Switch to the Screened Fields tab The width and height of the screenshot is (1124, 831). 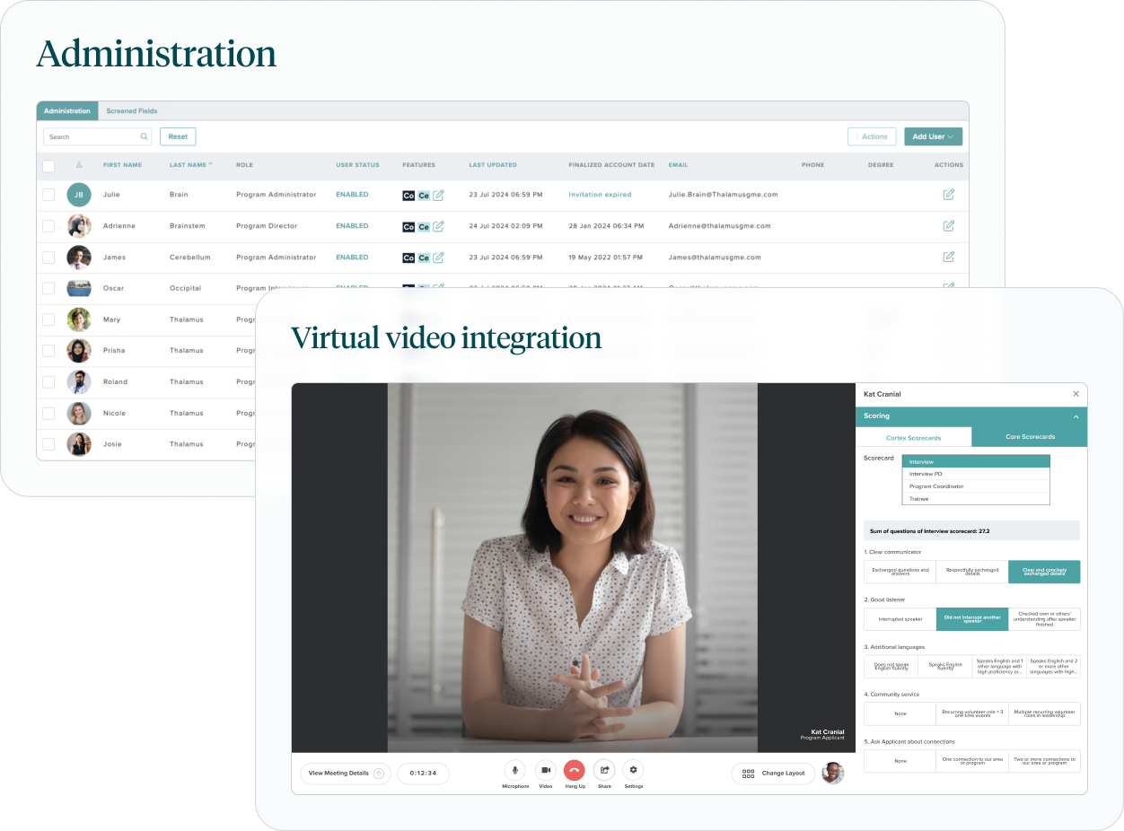tap(132, 111)
